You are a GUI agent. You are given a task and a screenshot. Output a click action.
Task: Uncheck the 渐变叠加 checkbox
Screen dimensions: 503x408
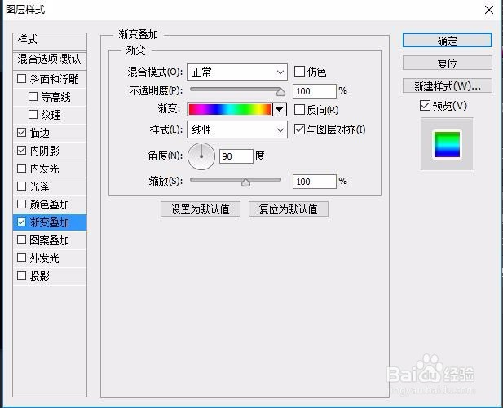[21, 222]
